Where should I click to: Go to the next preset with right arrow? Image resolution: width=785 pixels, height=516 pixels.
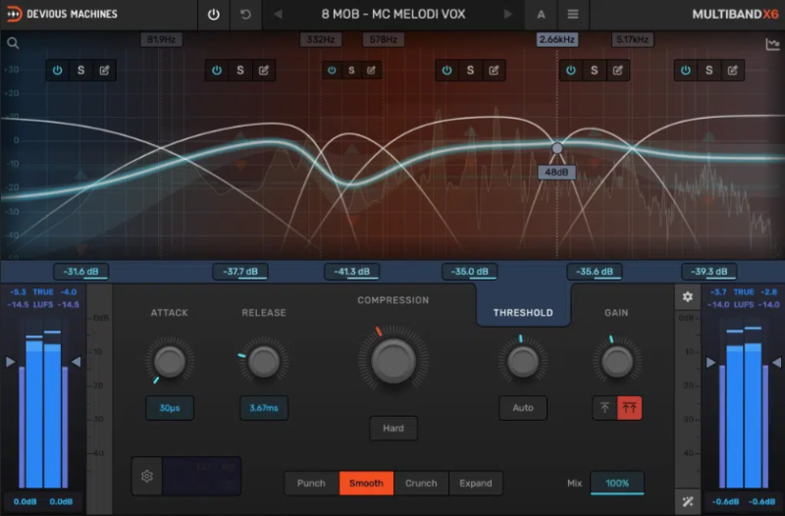(x=507, y=15)
